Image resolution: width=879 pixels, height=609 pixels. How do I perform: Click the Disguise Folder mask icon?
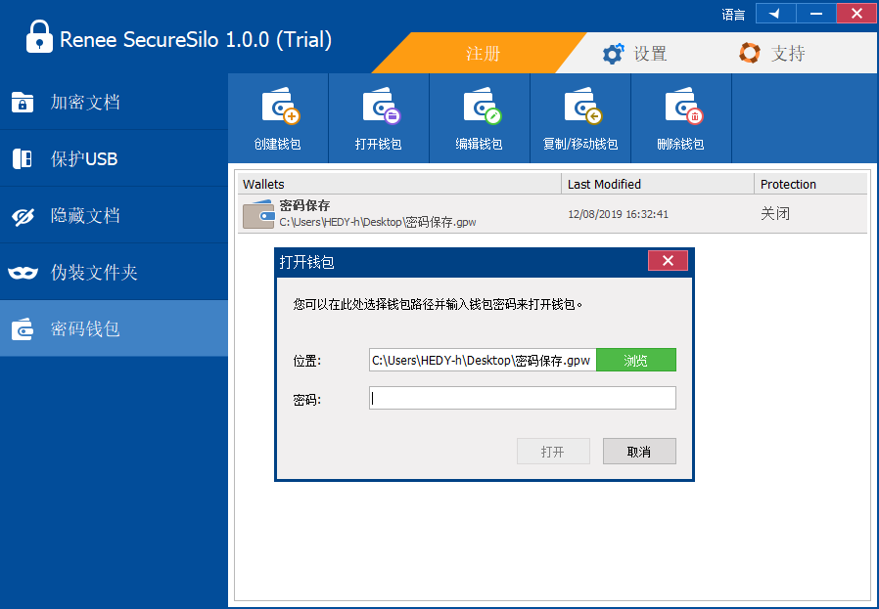(23, 273)
